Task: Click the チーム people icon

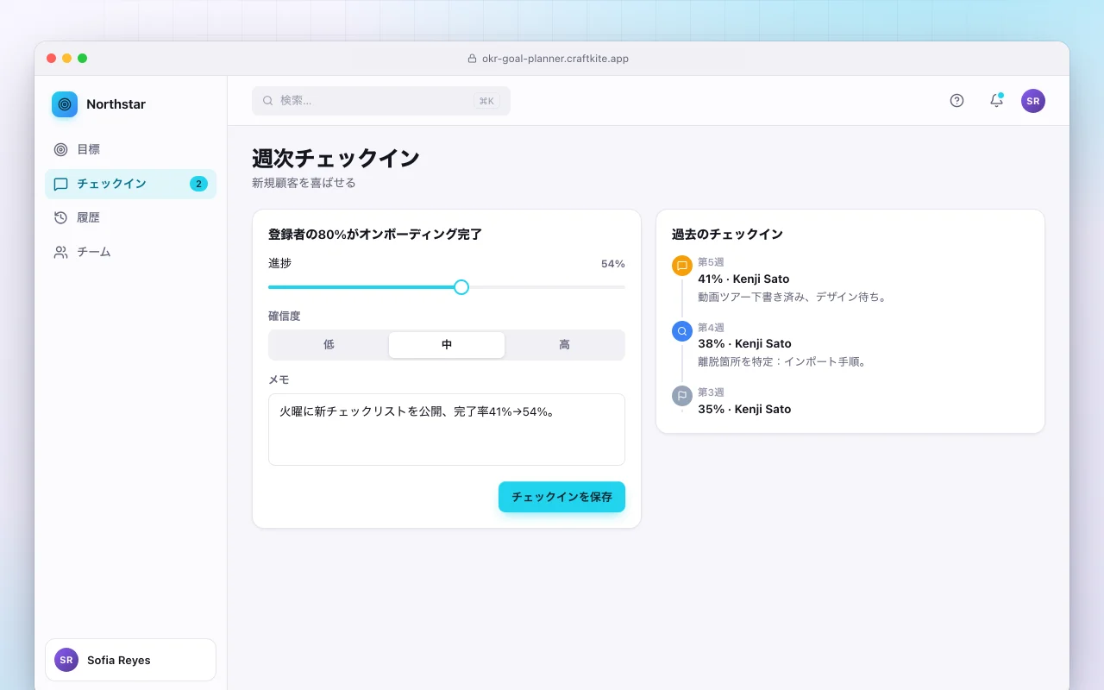Action: 60,252
